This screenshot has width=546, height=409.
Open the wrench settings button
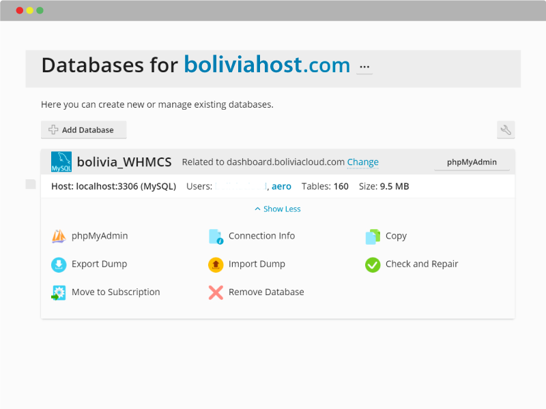point(506,130)
